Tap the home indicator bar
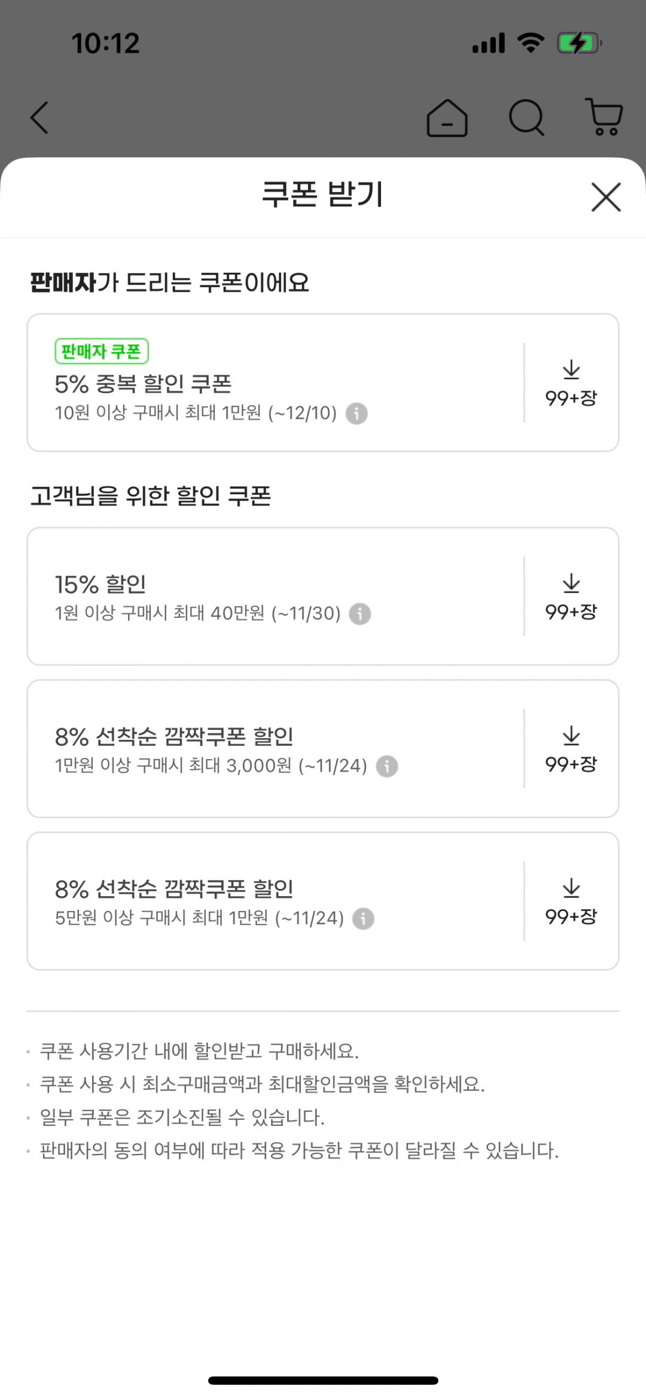 pos(323,1381)
